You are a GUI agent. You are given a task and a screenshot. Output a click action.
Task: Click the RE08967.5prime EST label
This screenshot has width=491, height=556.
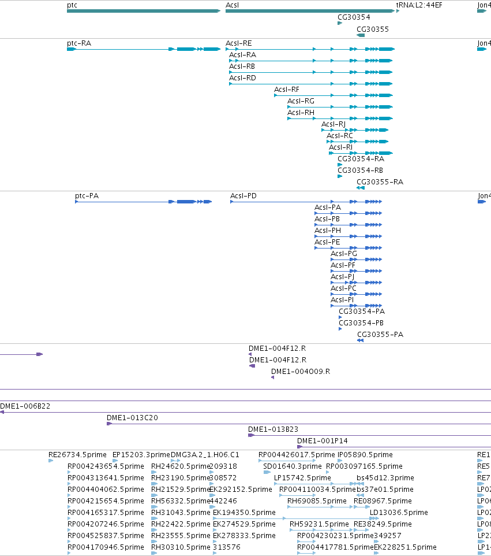383,501
